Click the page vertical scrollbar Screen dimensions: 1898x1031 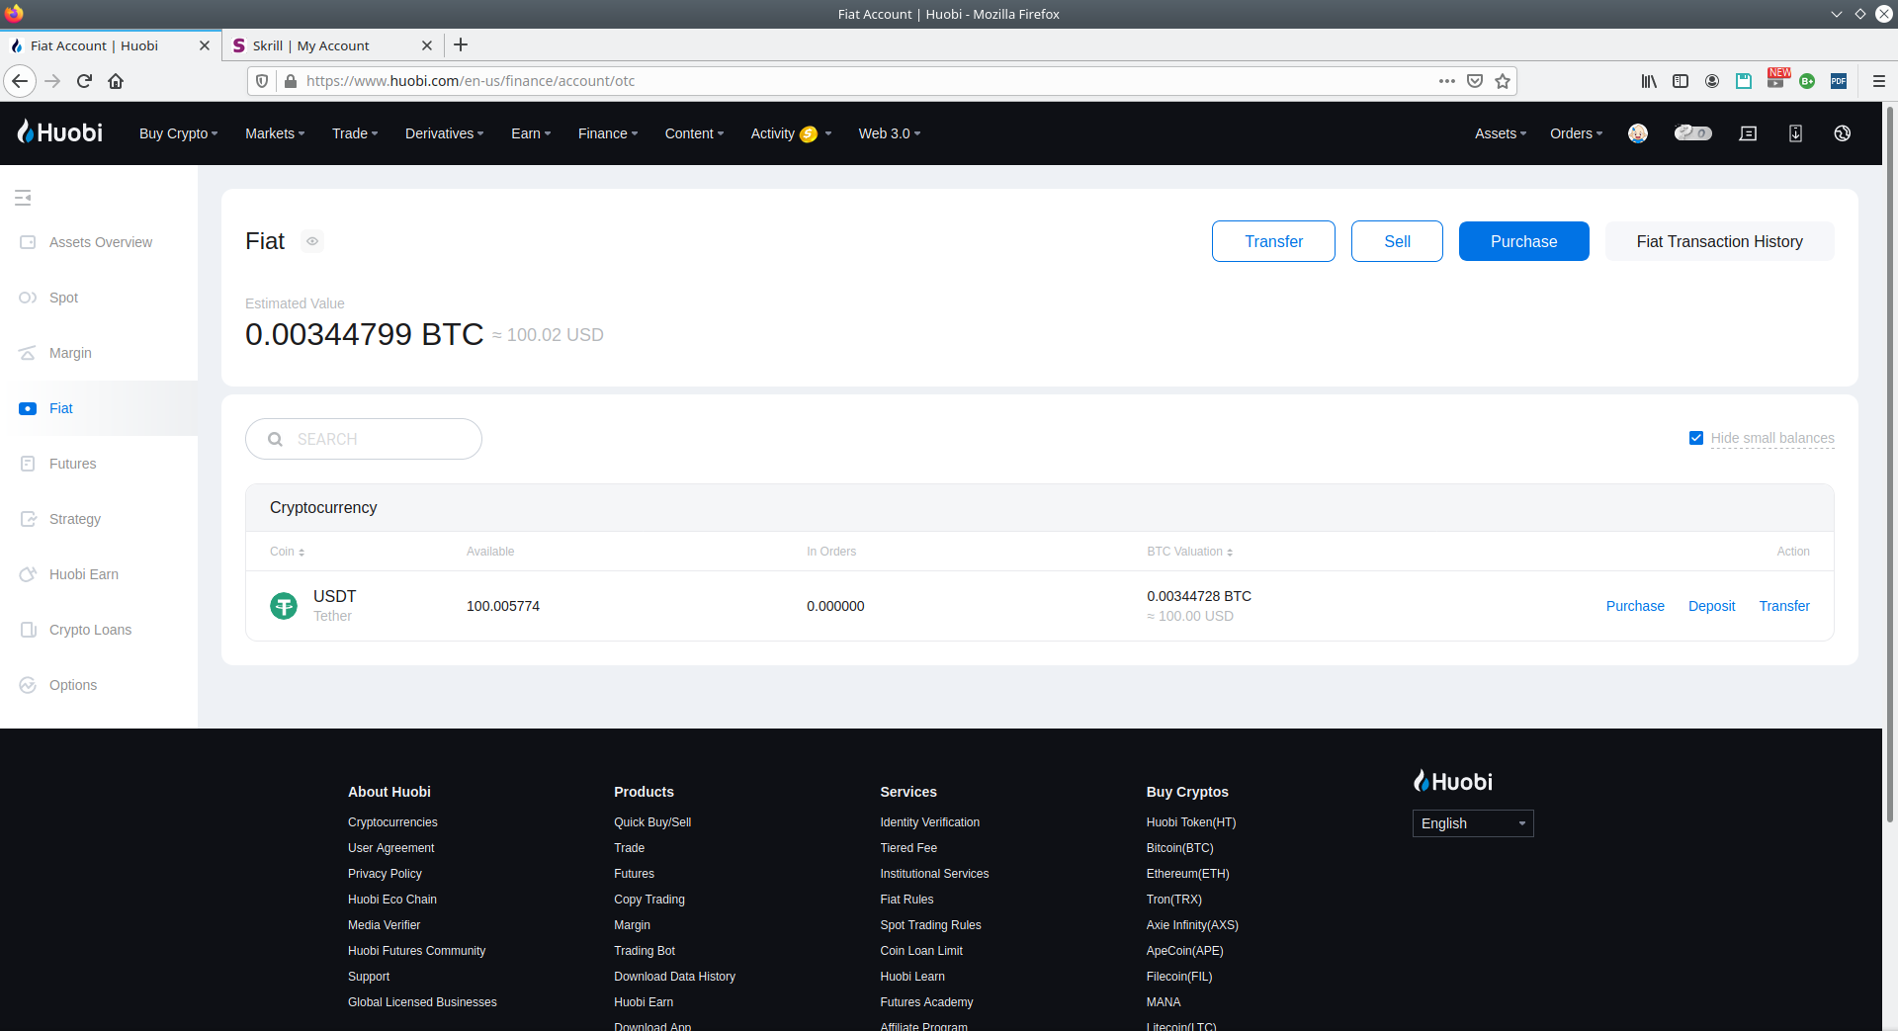[x=1890, y=465]
